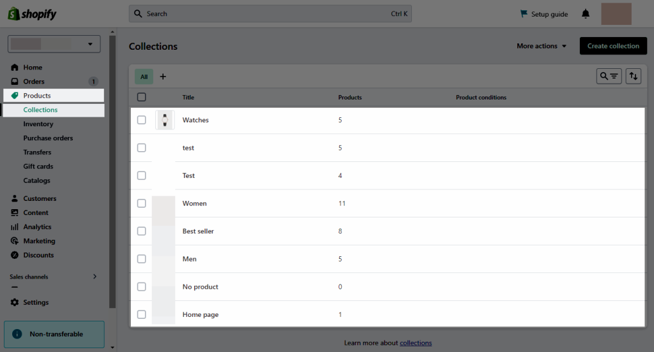Tick the Best seller row checkbox
The width and height of the screenshot is (654, 352).
coord(142,231)
